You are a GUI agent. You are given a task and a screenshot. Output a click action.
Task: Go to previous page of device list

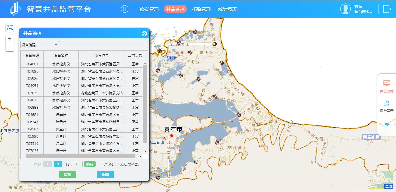click(x=48, y=164)
